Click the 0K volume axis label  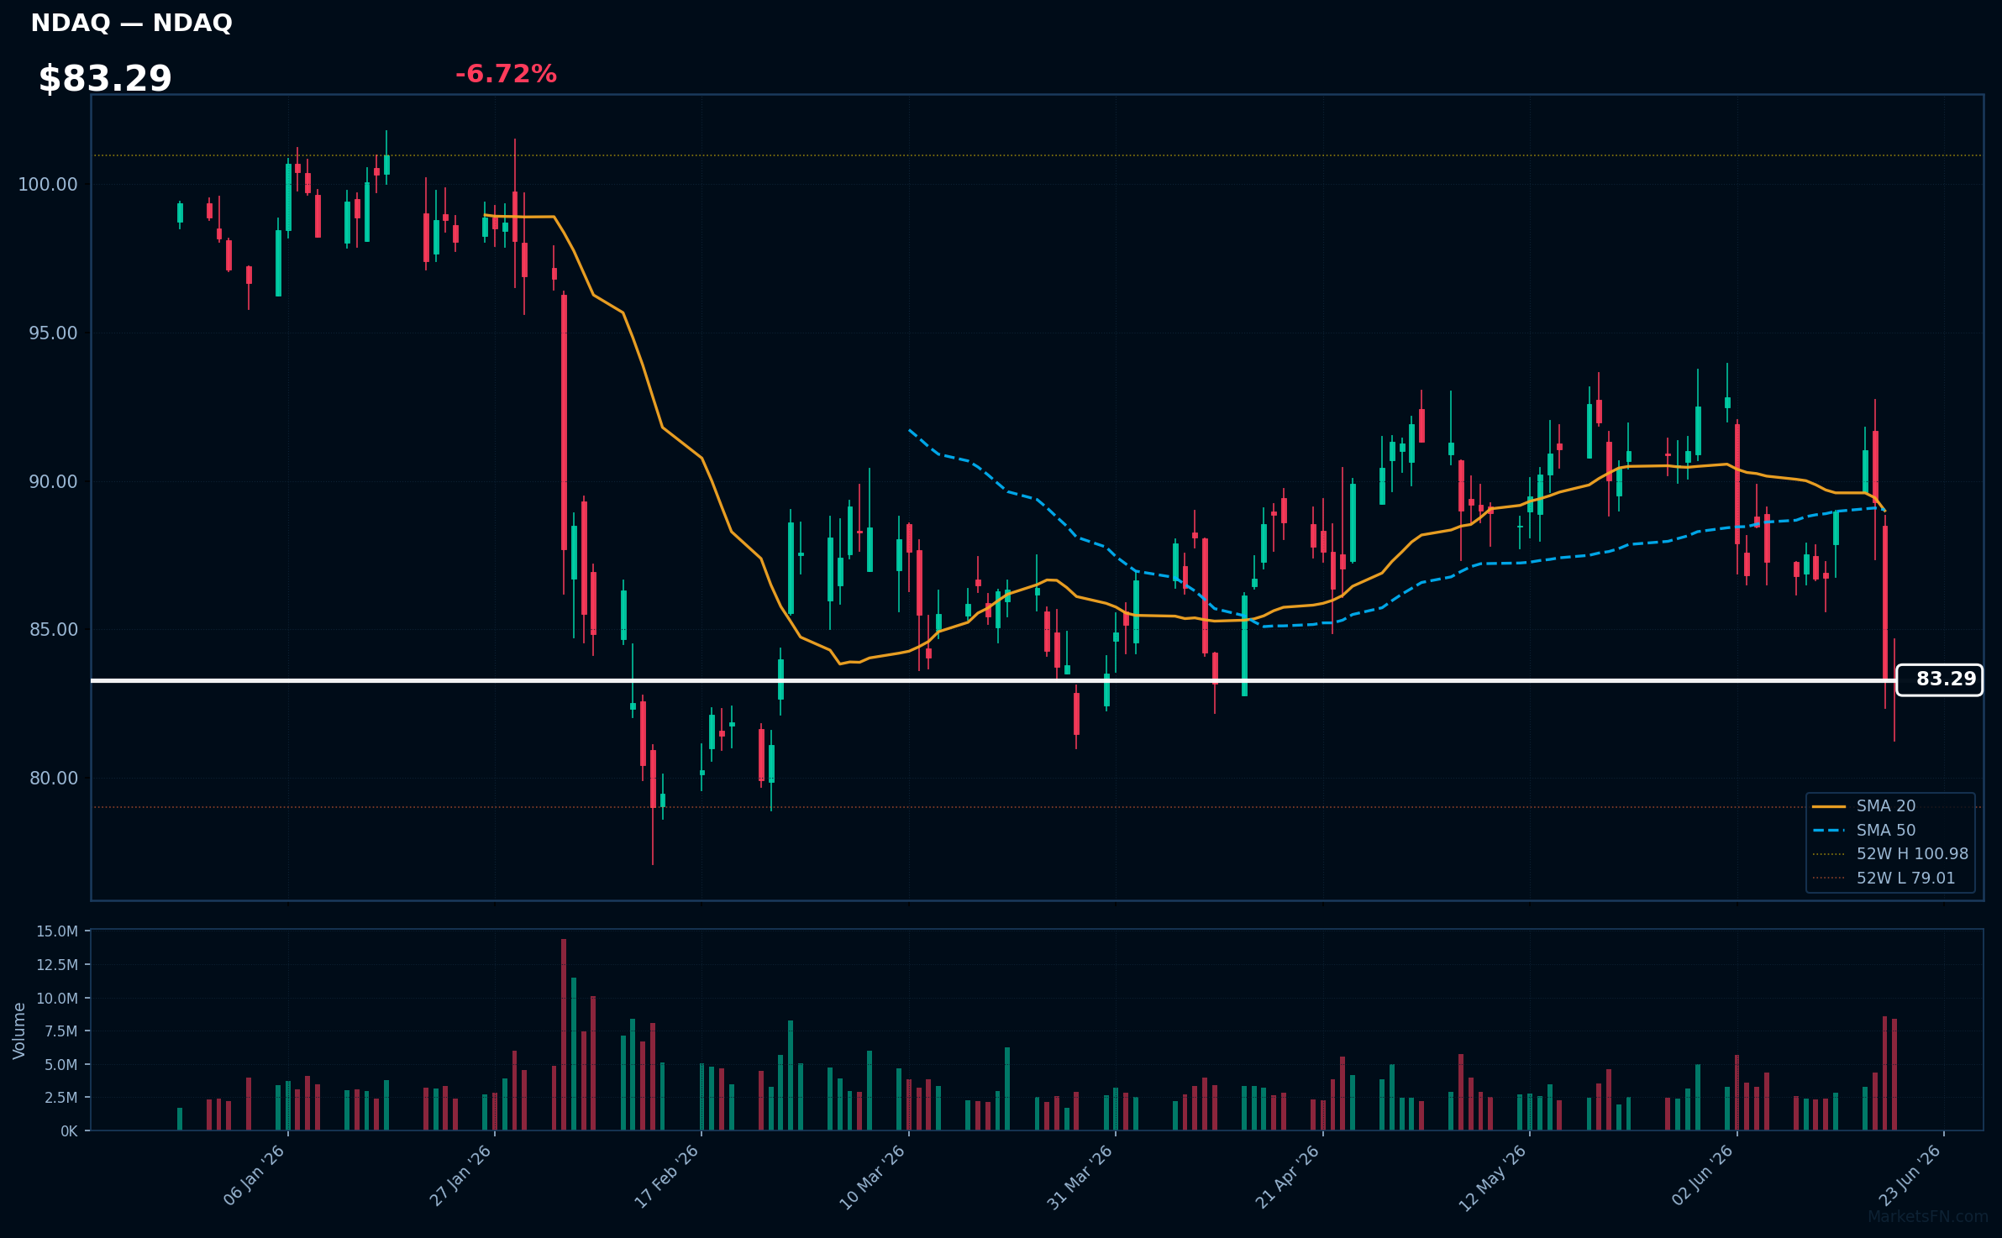(69, 1131)
